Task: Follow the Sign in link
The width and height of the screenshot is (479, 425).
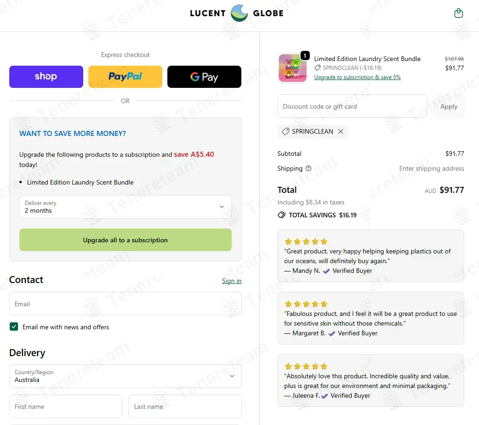Action: (x=232, y=281)
